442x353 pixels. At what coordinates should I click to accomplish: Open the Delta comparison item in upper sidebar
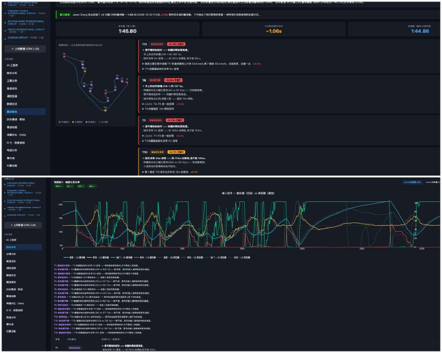pyautogui.click(x=25, y=135)
